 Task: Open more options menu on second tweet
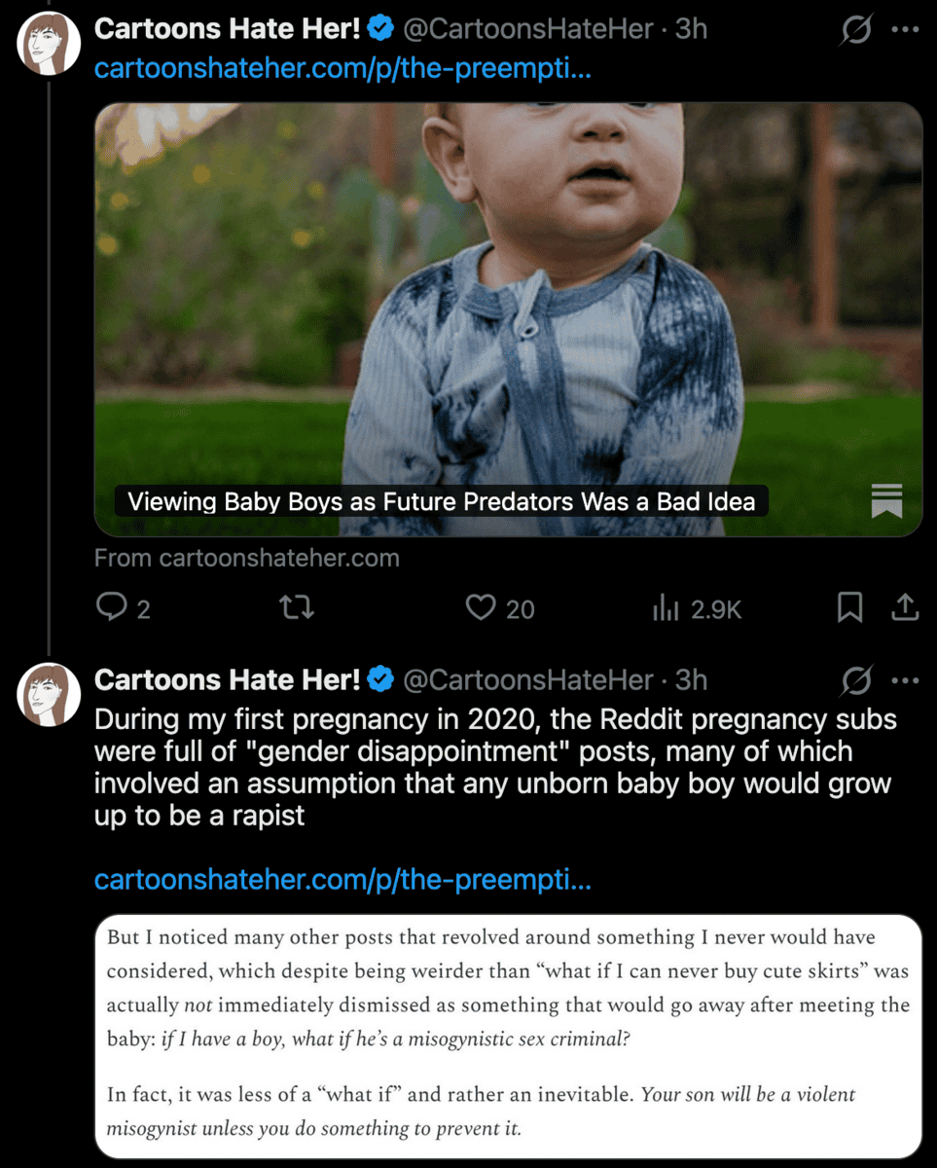coord(905,680)
